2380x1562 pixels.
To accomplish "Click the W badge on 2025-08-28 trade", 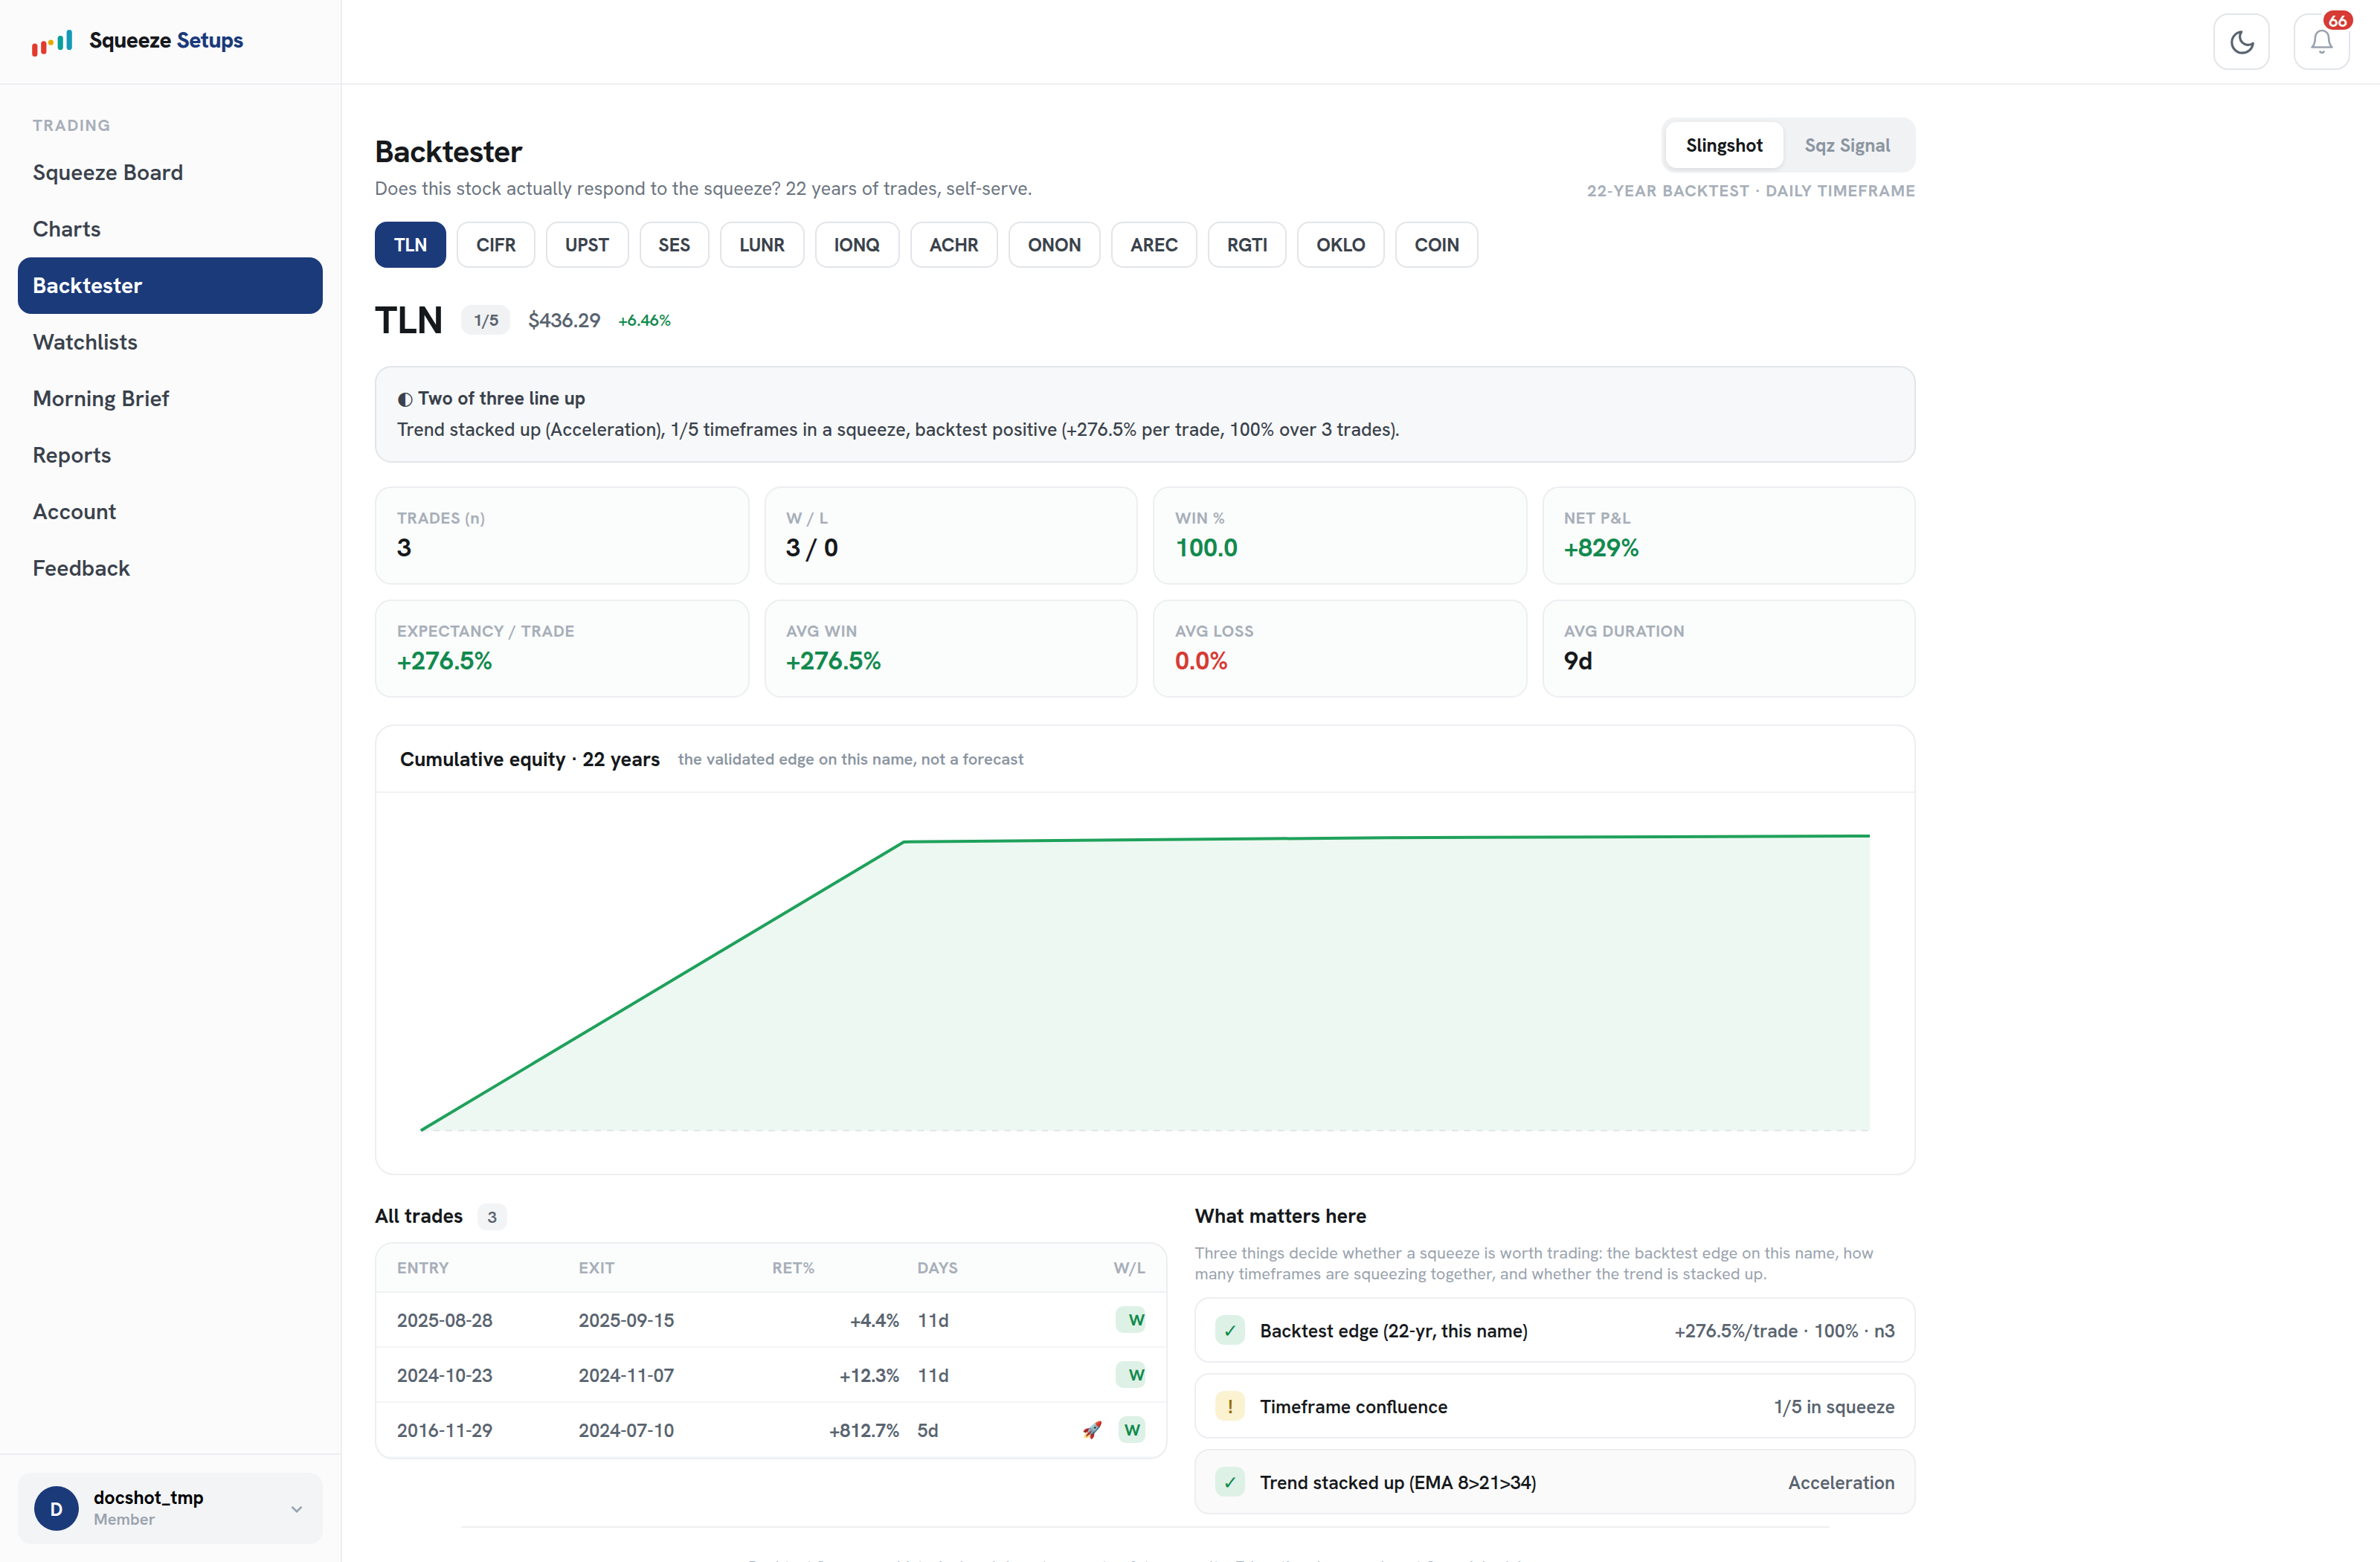I will (1136, 1320).
